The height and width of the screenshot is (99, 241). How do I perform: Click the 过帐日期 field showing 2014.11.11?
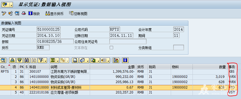[121, 35]
